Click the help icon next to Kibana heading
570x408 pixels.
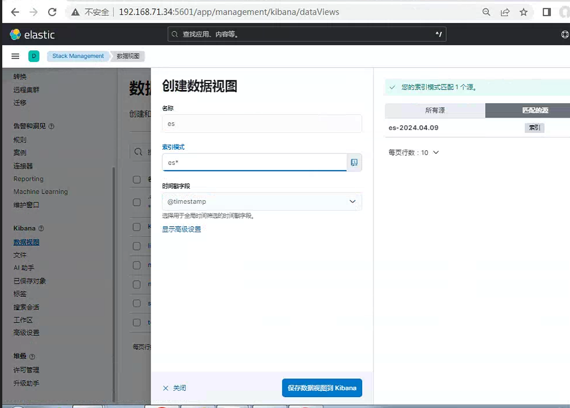coord(41,228)
